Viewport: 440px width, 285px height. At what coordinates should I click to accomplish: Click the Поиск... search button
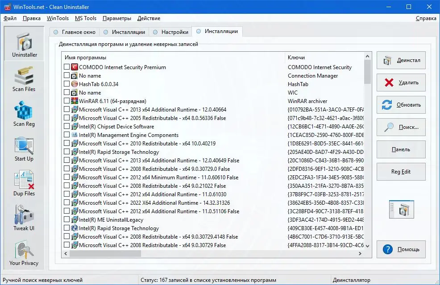[401, 127]
